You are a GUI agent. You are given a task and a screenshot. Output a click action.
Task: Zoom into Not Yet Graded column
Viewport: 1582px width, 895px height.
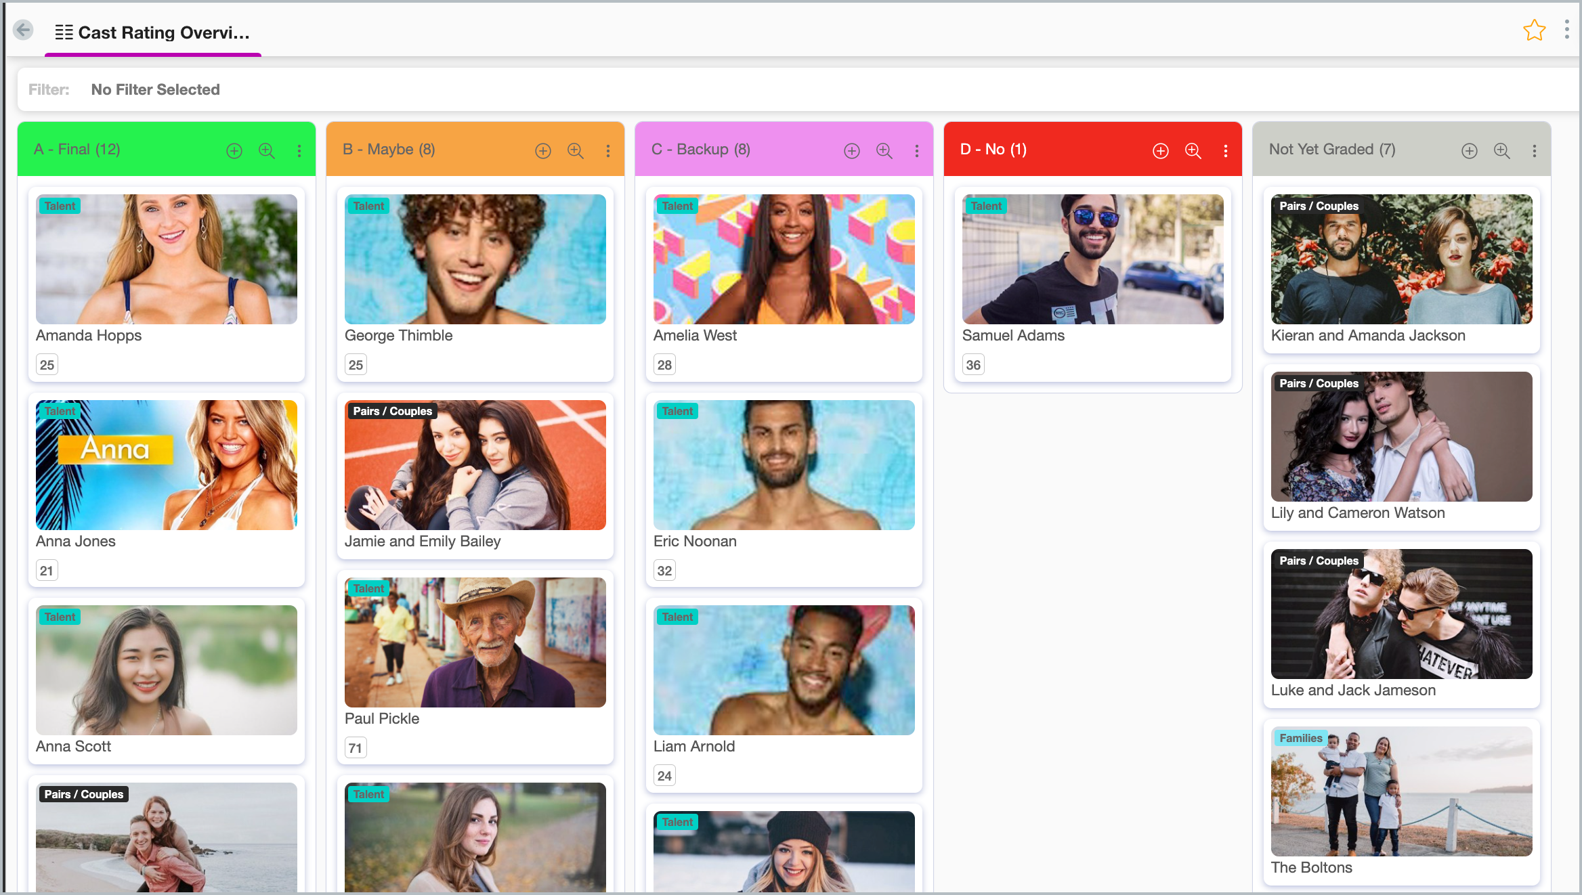[x=1502, y=151]
